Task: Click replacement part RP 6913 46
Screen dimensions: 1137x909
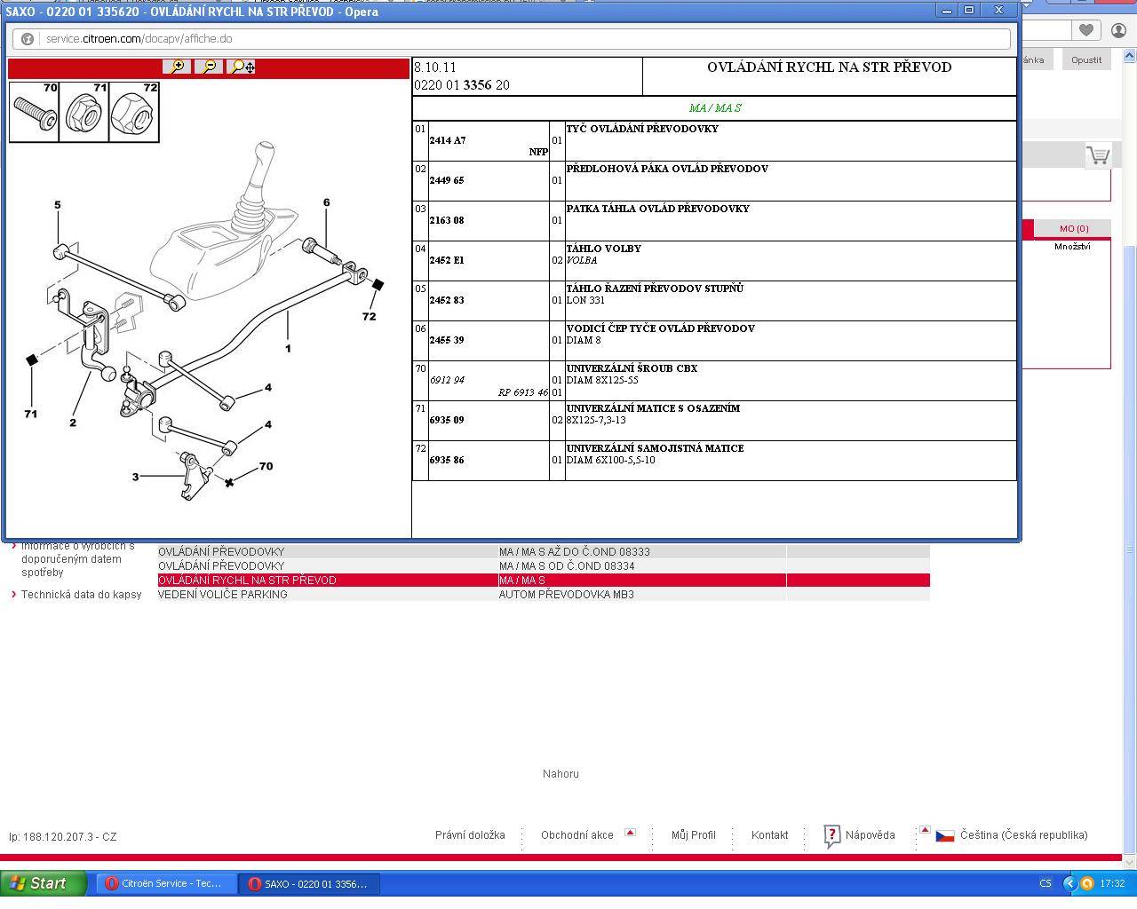Action: pos(523,392)
